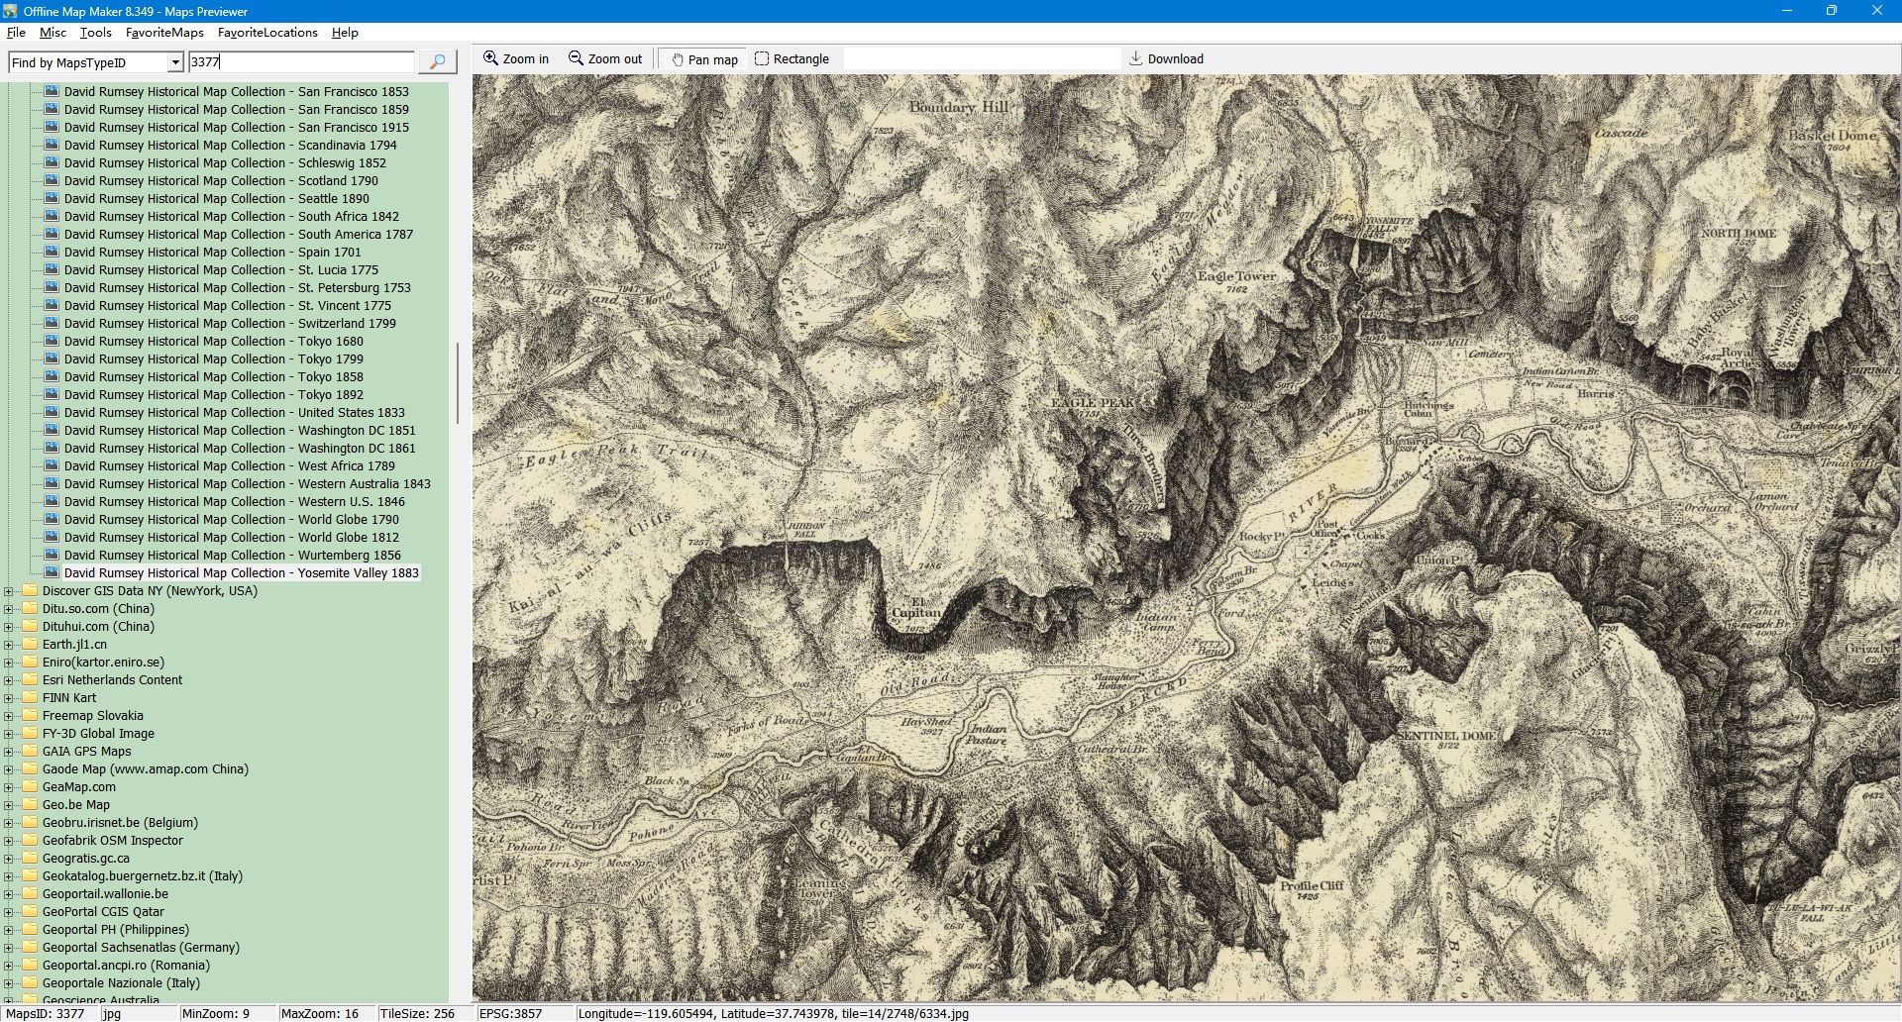Open the FavoriteMaps menu

164,33
